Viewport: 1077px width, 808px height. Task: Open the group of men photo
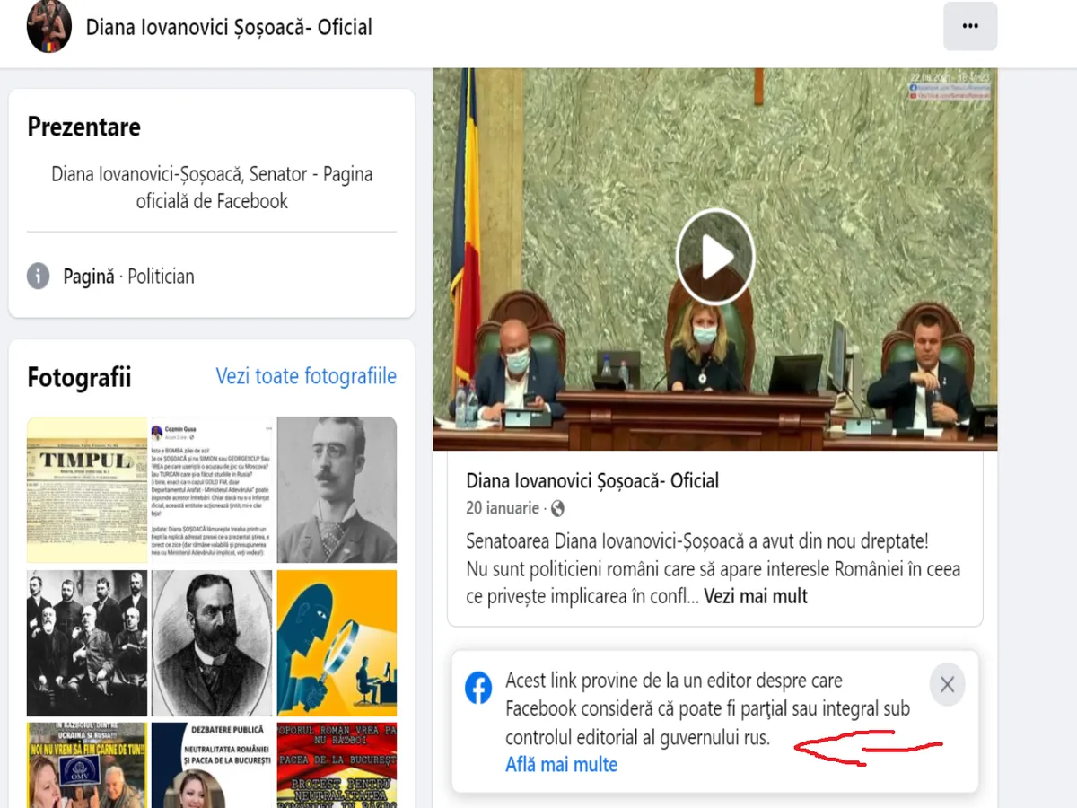pos(87,643)
